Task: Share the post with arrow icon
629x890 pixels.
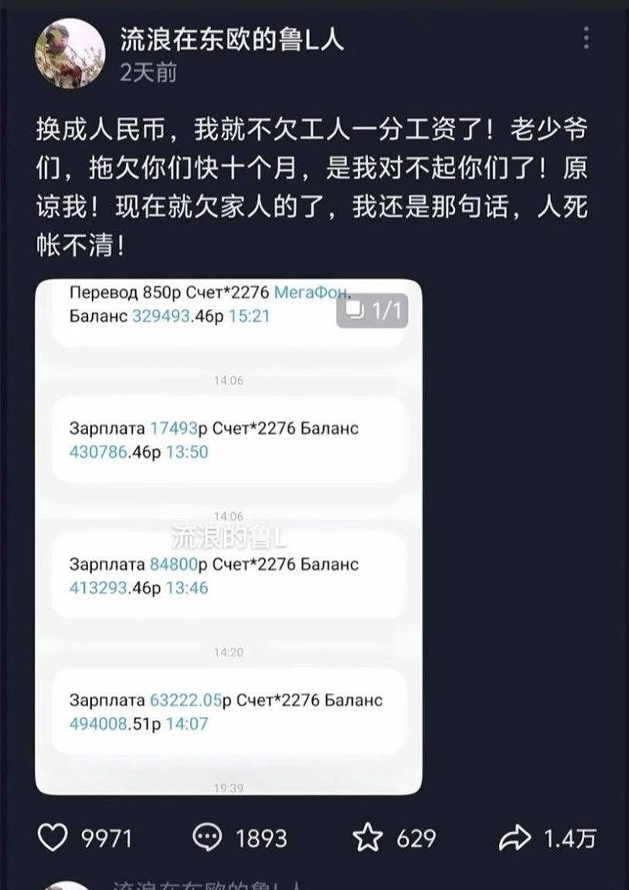Action: (515, 838)
